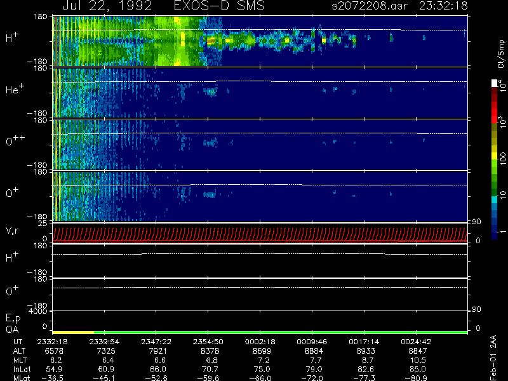Click the altitude value '7921'
508x381 pixels.
coord(157,351)
